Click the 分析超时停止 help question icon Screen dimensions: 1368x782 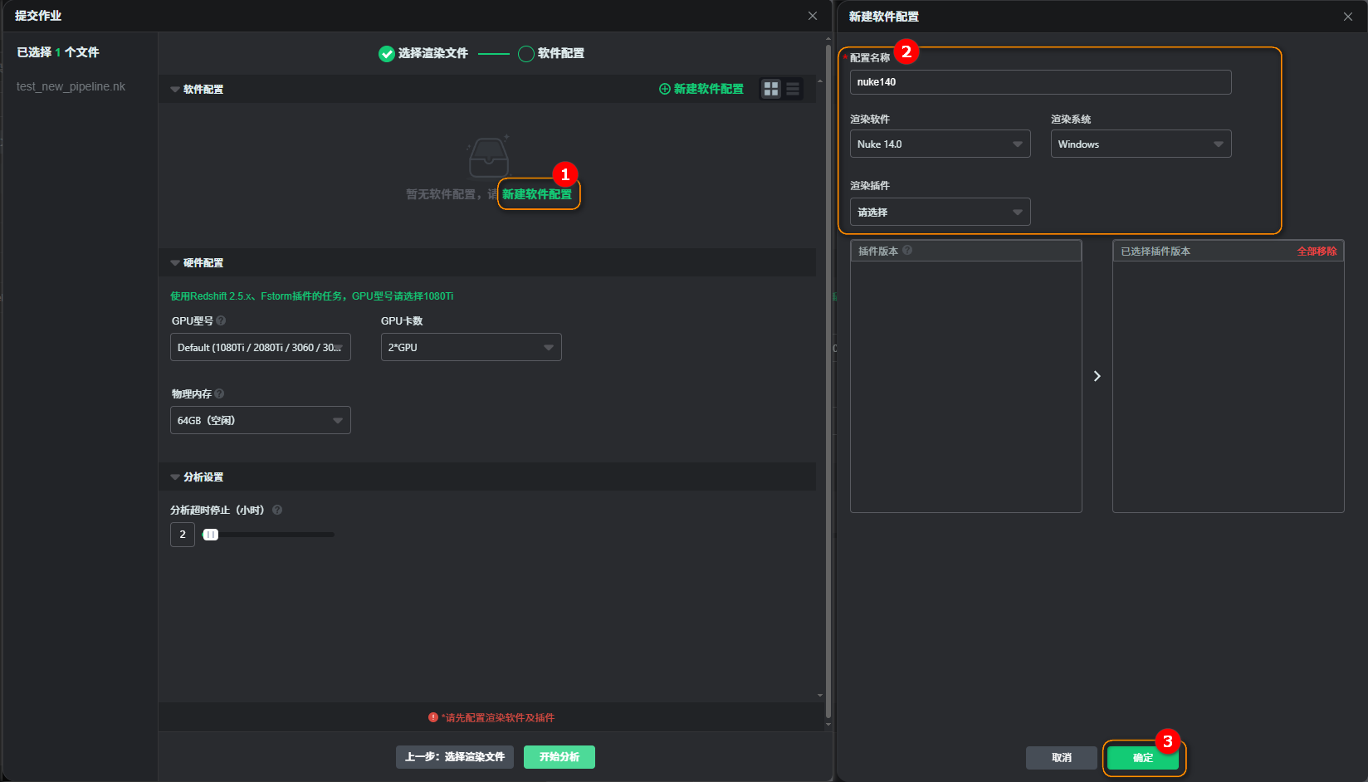pos(277,510)
